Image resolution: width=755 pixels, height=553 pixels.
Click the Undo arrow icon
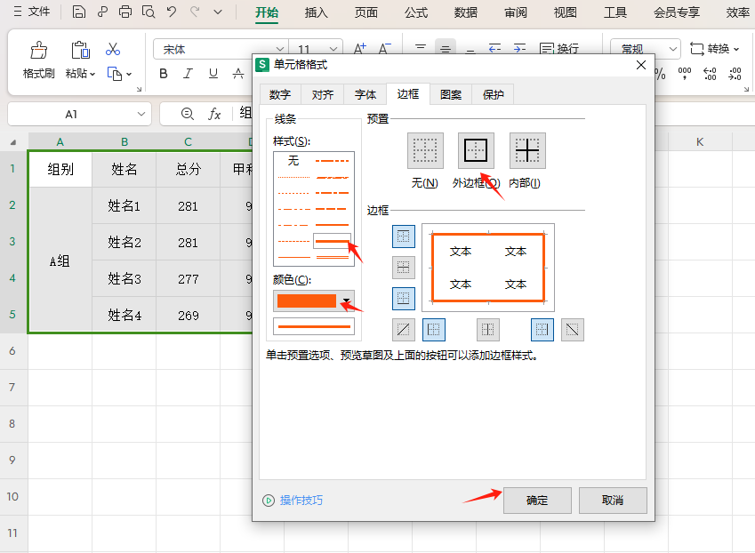tap(172, 12)
